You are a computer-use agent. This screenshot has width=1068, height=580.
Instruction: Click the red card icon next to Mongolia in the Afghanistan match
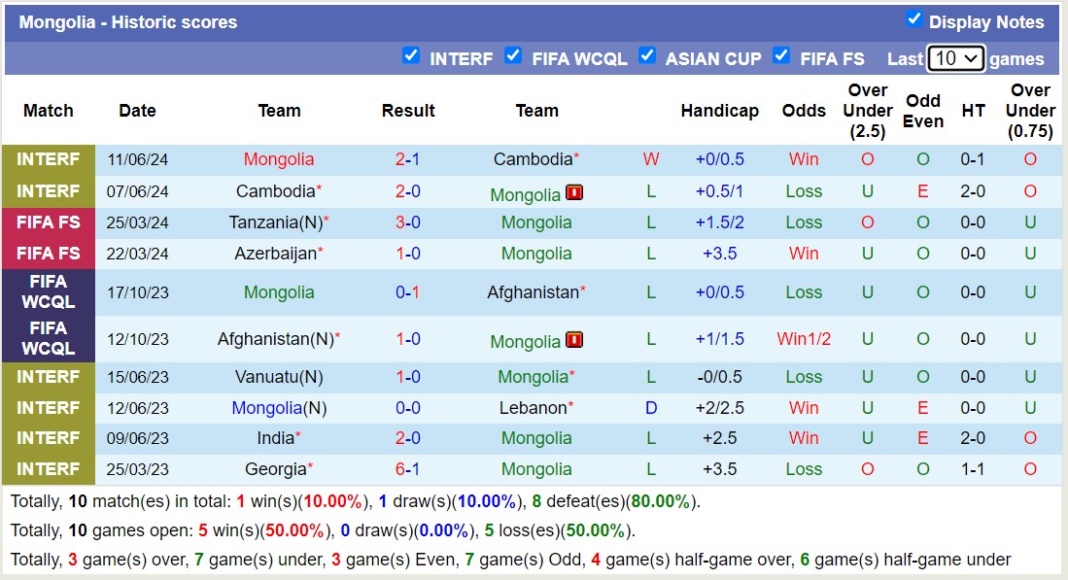(x=574, y=341)
